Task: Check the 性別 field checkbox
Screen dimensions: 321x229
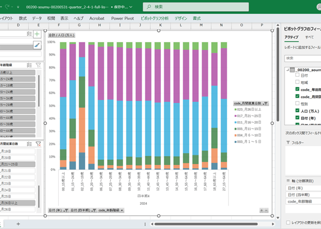Action: point(297,103)
